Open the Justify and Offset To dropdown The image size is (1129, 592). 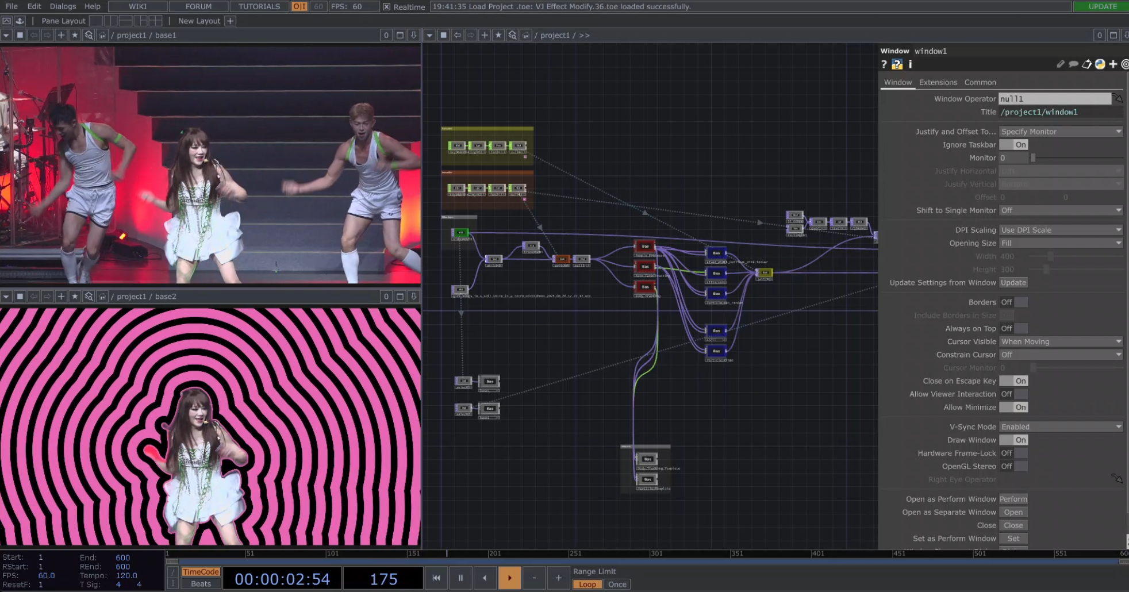tap(1061, 132)
